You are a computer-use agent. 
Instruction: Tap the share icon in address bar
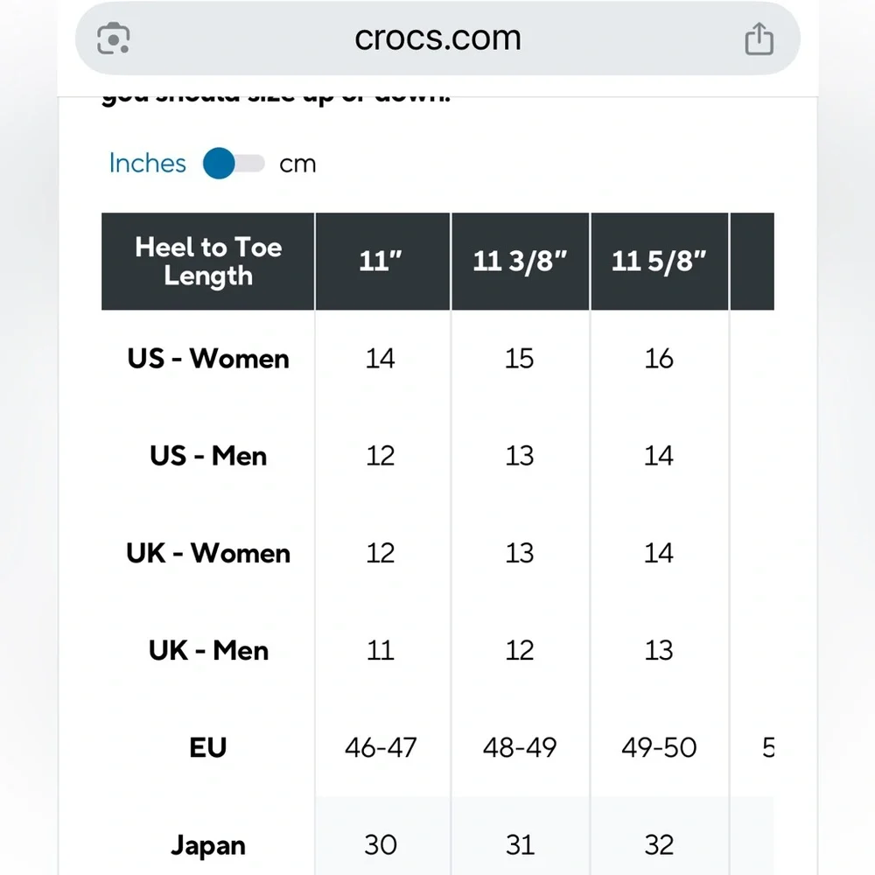tap(759, 39)
